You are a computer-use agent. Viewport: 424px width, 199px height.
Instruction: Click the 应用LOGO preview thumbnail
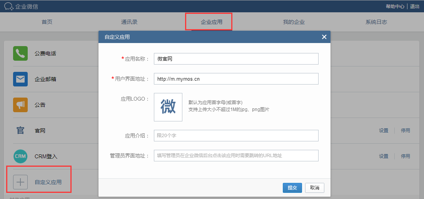tap(168, 107)
